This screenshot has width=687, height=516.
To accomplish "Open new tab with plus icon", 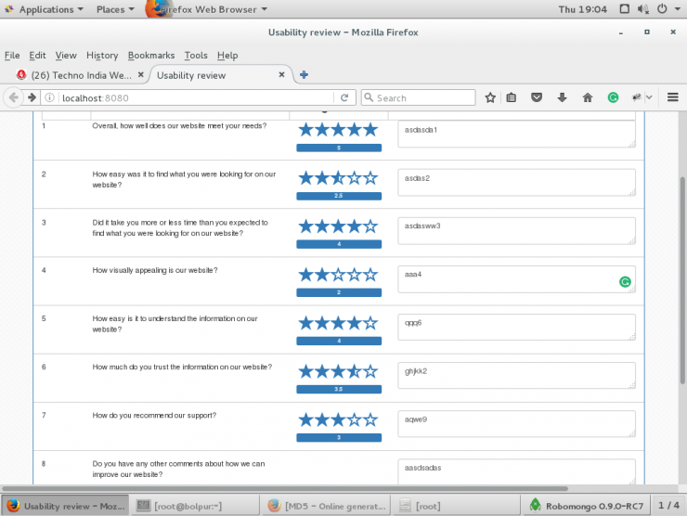I will pyautogui.click(x=304, y=75).
